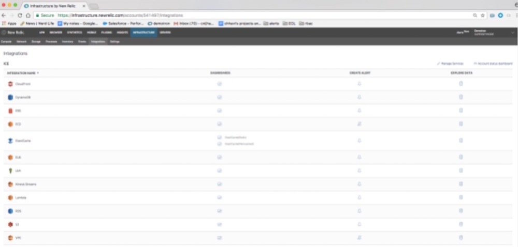Screen dimensions: 518x247
Task: Create an alert for Kinesis Streams via bell
Action: tap(359, 184)
